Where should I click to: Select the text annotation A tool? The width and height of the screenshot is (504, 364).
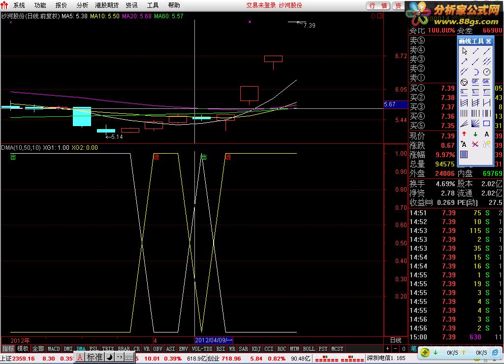487,134
